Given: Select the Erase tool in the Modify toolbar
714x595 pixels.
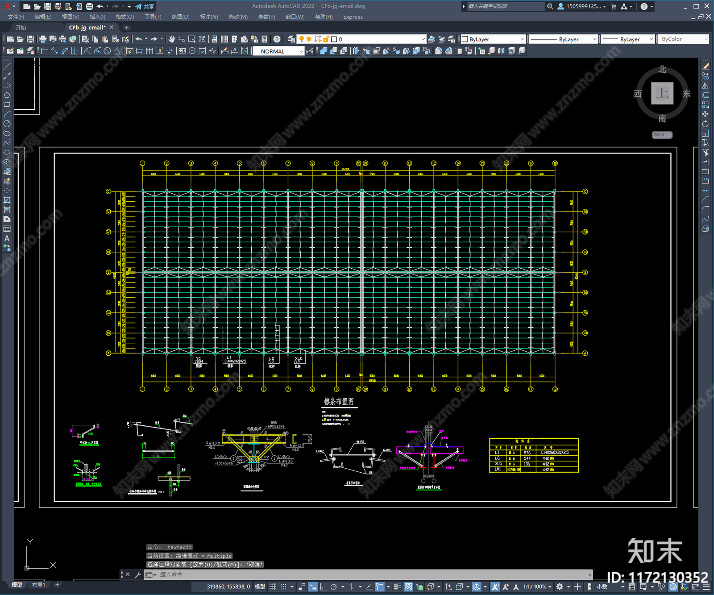Looking at the screenshot, I should pyautogui.click(x=705, y=67).
